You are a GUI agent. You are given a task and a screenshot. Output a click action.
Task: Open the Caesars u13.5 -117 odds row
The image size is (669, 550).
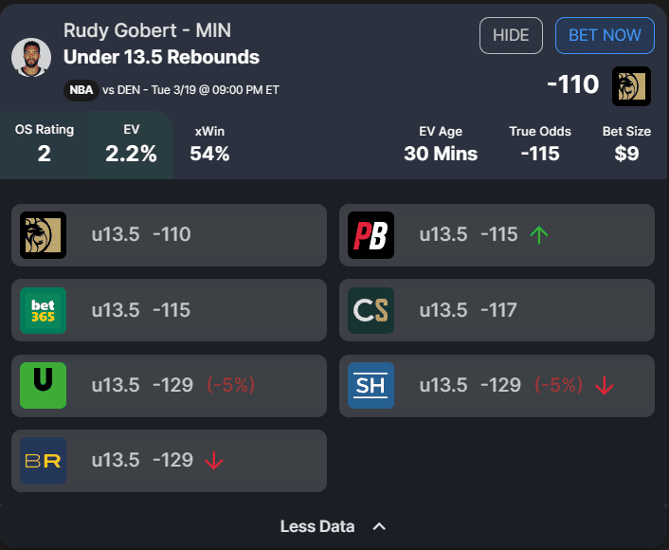click(497, 310)
